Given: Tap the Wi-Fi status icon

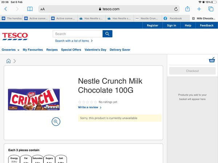Looking at the screenshot, I should [x=200, y=2].
